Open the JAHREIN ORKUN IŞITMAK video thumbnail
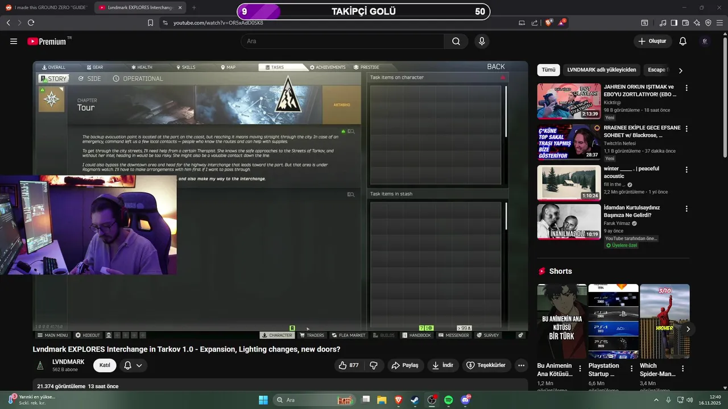 point(569,101)
